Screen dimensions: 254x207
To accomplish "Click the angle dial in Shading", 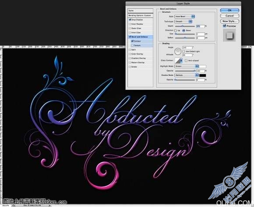I will point(178,51).
